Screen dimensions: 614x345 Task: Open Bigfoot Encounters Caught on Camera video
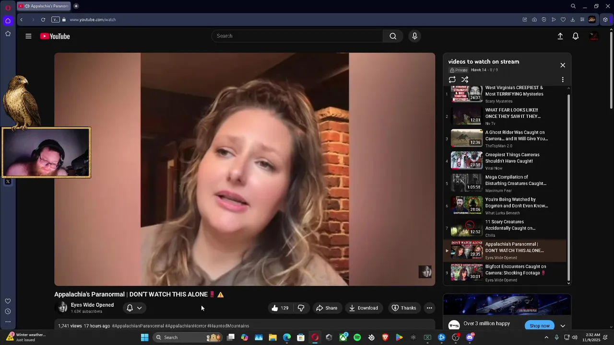pos(505,273)
